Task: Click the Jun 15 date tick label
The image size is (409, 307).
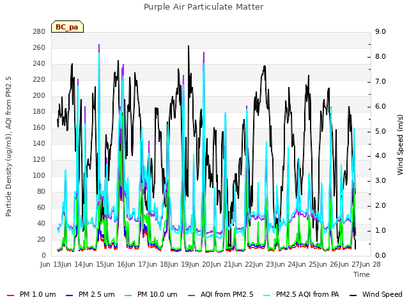Action: 94,264
